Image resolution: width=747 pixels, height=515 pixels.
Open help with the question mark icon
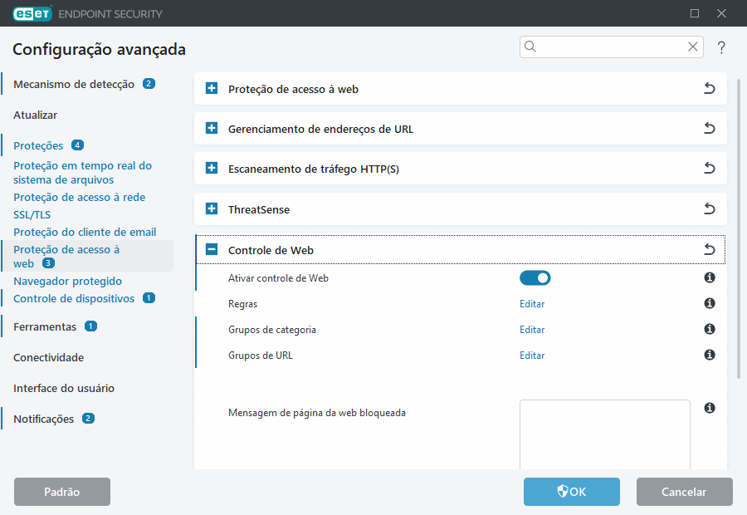tap(721, 47)
